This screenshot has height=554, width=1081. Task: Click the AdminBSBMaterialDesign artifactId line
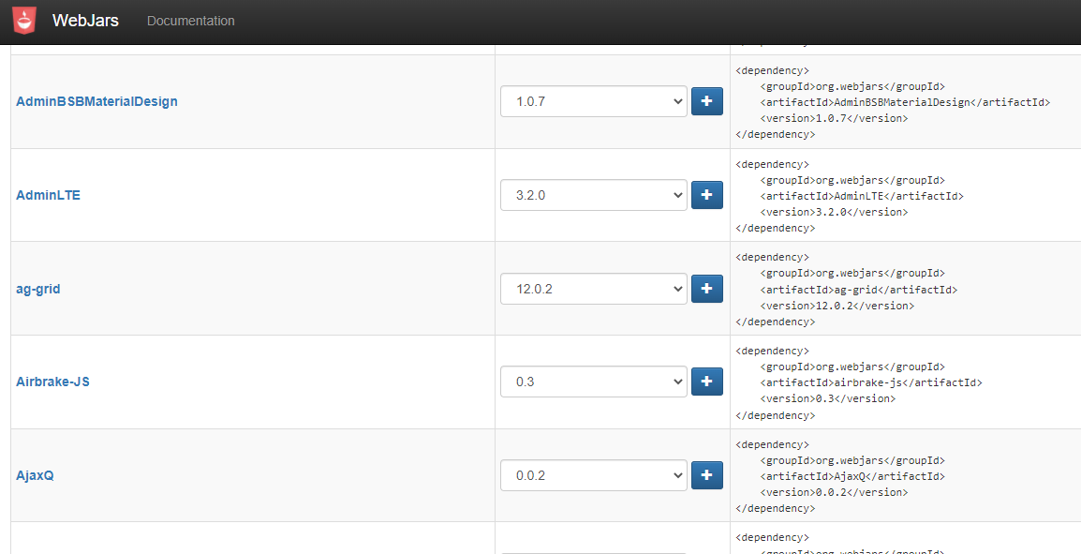(x=905, y=102)
